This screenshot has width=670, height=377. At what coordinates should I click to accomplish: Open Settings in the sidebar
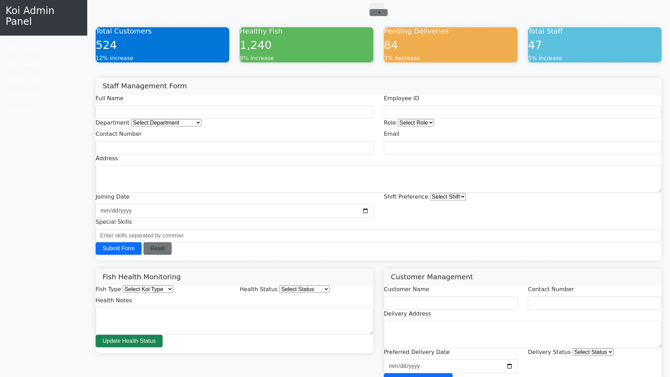[x=20, y=110]
